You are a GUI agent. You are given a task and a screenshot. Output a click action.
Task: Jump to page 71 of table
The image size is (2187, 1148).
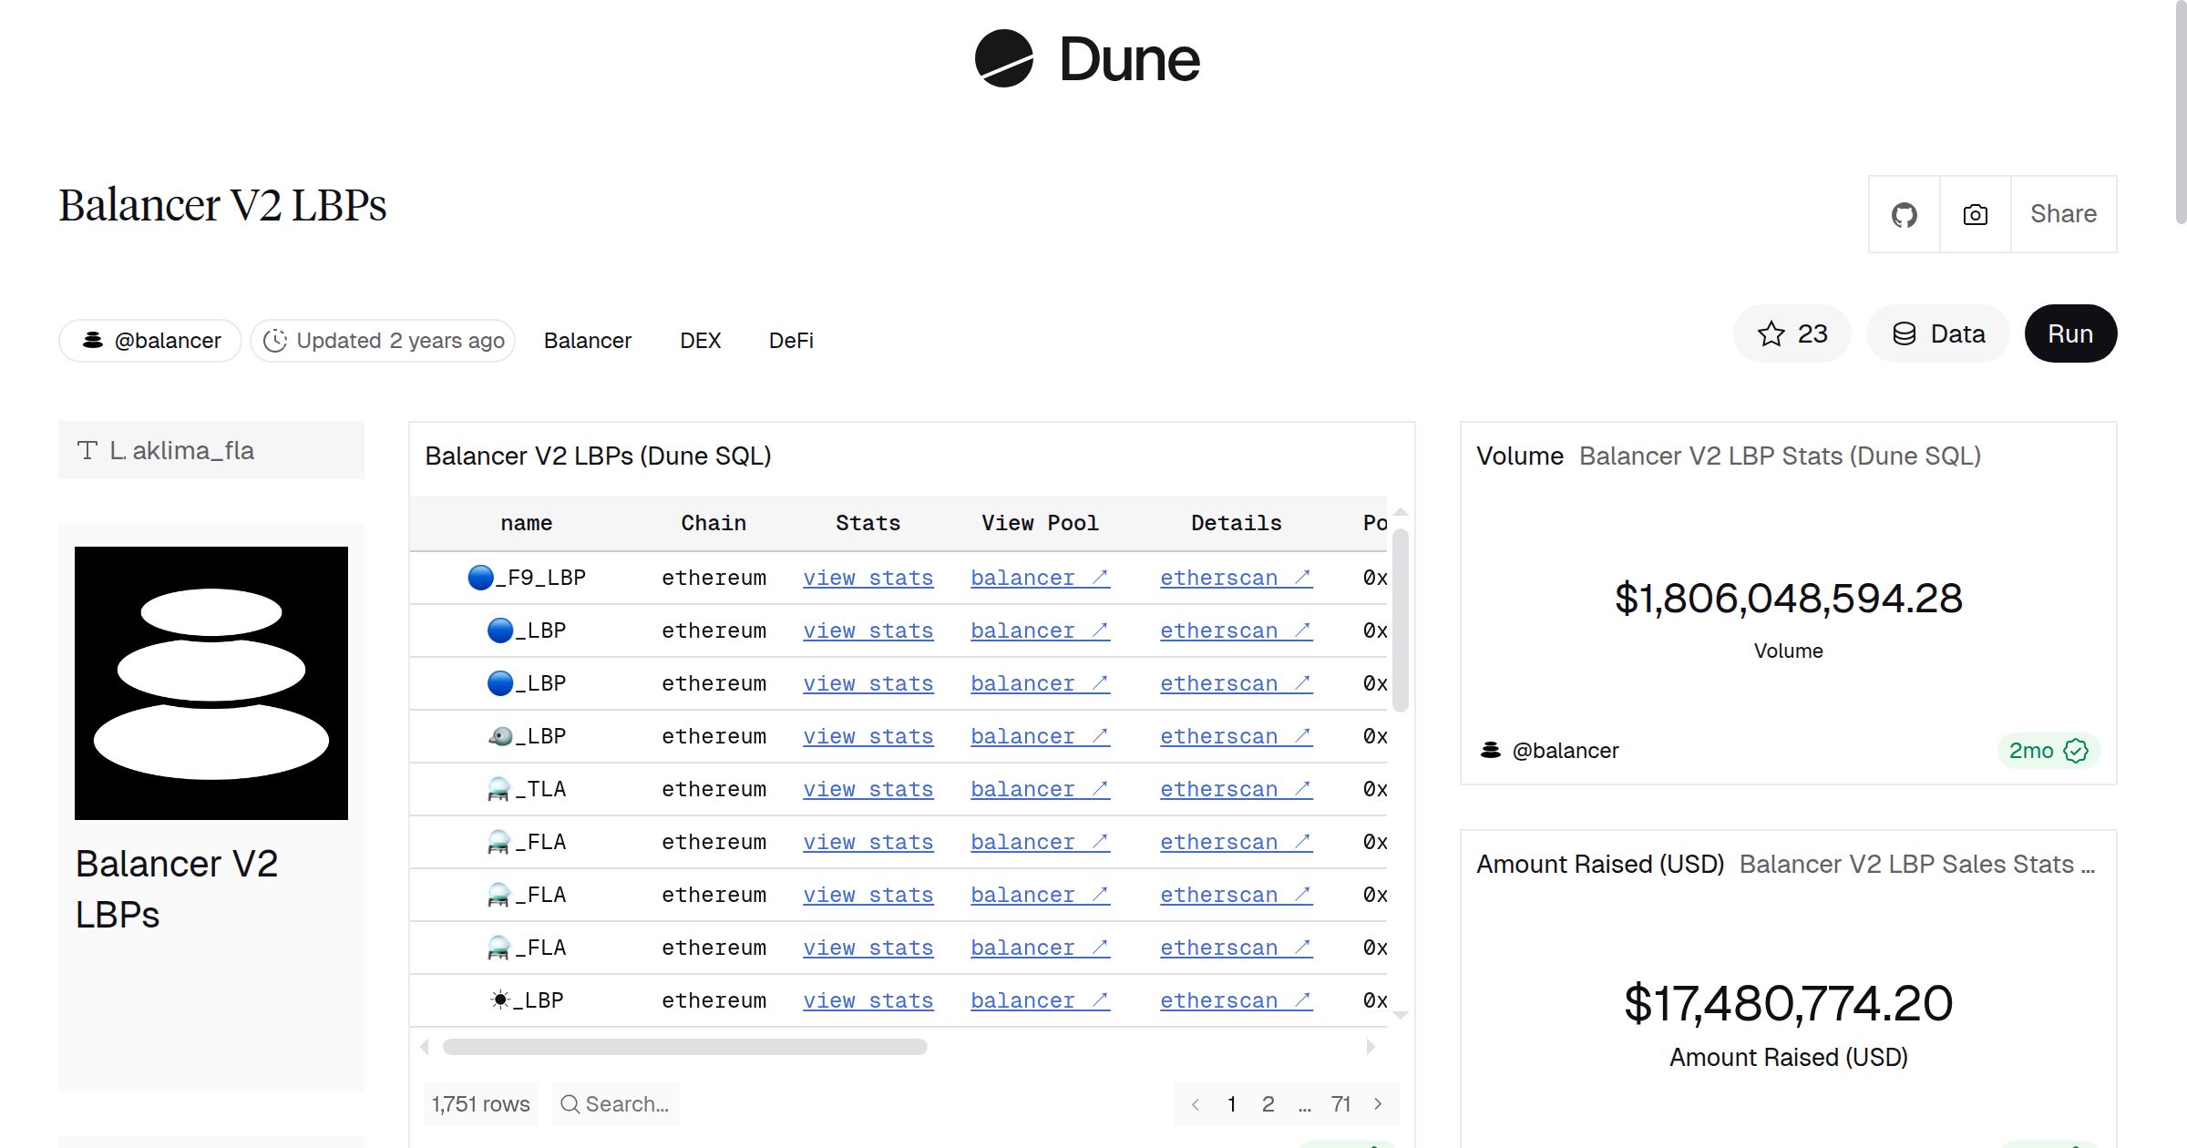(1340, 1104)
